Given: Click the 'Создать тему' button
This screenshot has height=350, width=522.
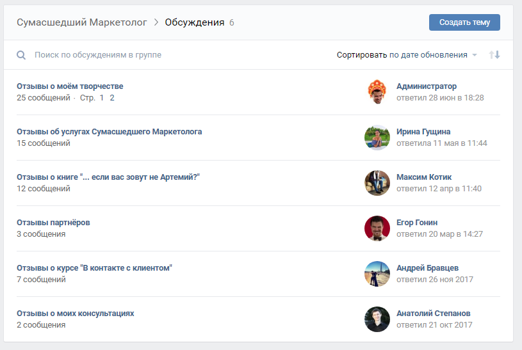Looking at the screenshot, I should click(x=464, y=22).
